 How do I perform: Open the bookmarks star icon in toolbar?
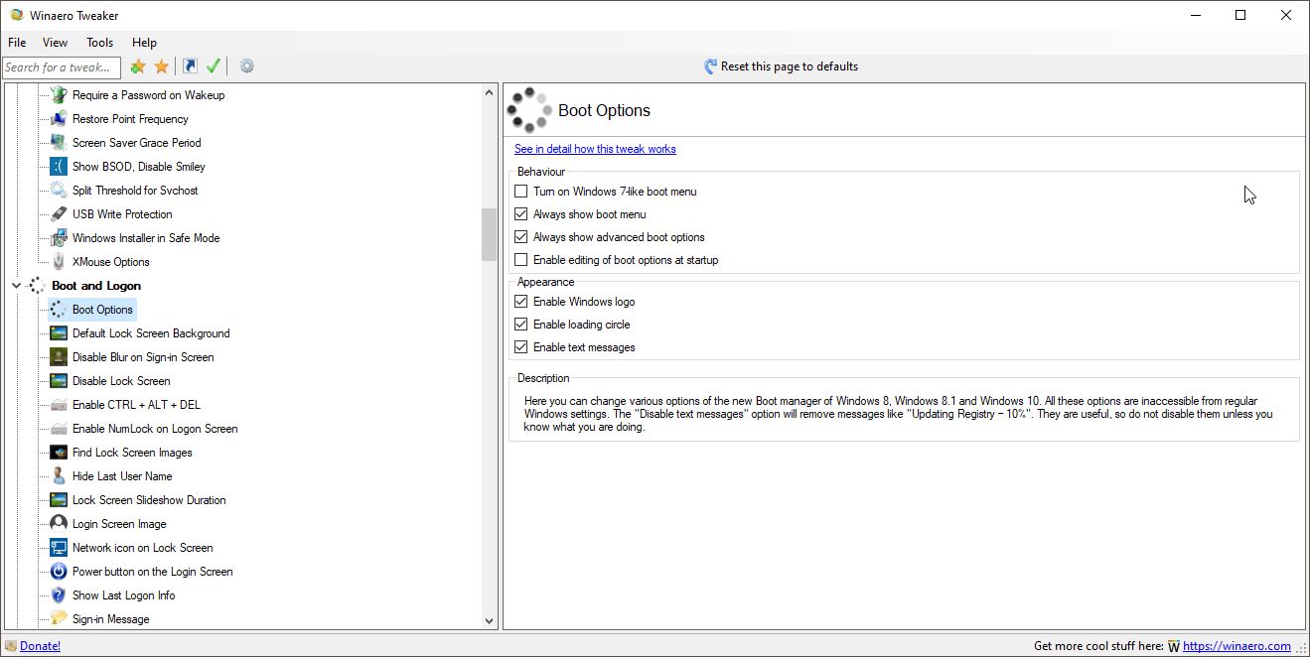[x=161, y=66]
